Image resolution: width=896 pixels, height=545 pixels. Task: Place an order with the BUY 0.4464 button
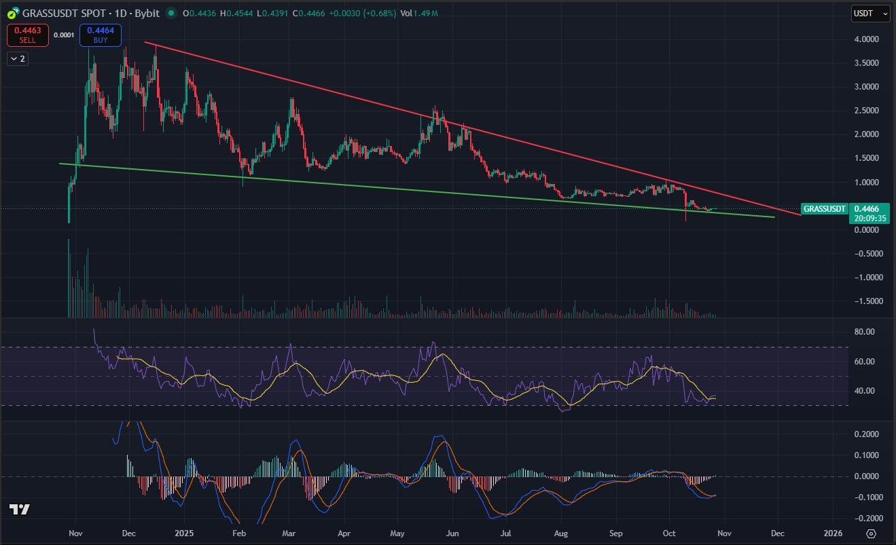pos(100,35)
